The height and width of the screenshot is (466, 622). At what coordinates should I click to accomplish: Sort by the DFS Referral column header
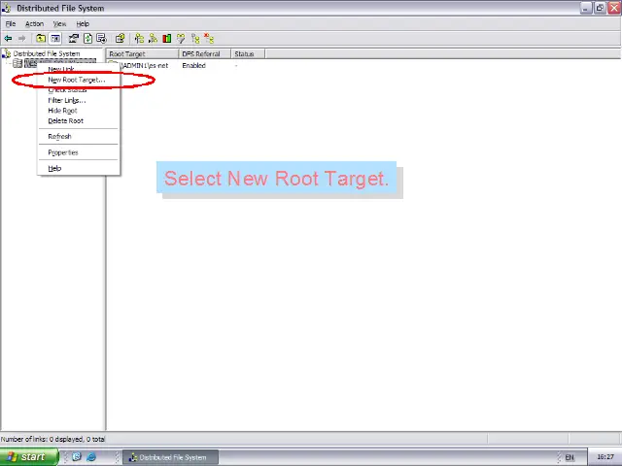click(x=205, y=54)
